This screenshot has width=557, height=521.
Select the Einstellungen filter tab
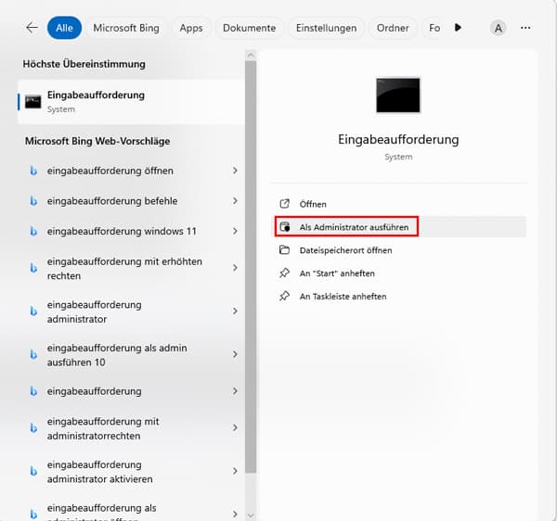tap(326, 28)
